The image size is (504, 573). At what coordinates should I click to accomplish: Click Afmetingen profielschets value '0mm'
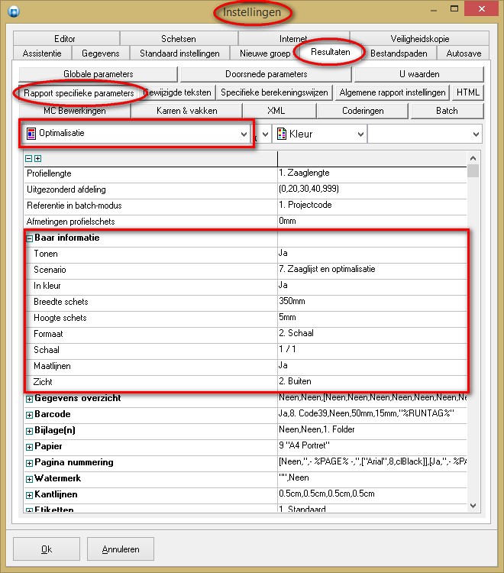click(287, 221)
